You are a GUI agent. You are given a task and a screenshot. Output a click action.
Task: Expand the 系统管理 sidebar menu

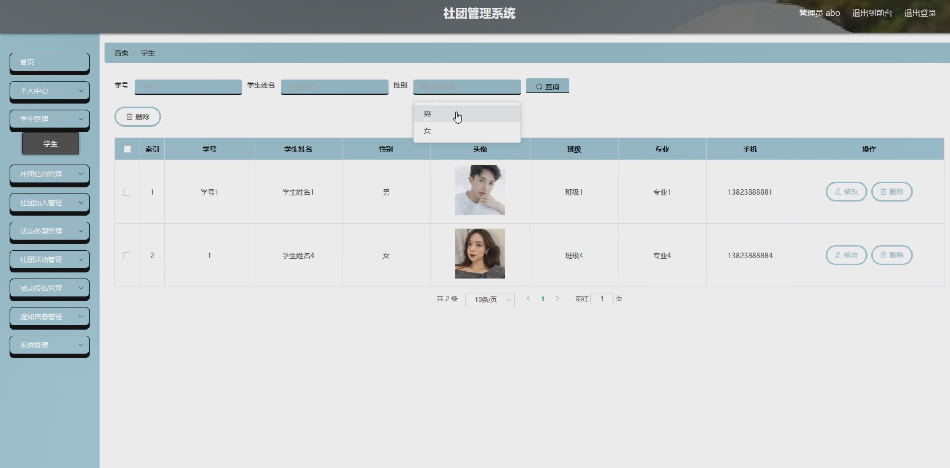pyautogui.click(x=50, y=345)
